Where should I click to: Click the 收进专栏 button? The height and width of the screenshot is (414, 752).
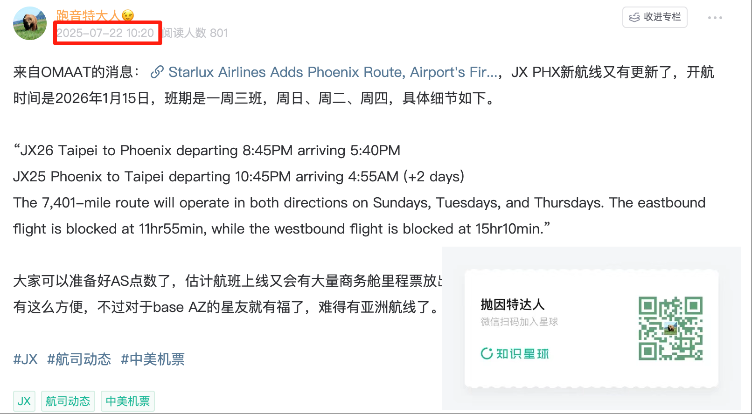tap(655, 17)
